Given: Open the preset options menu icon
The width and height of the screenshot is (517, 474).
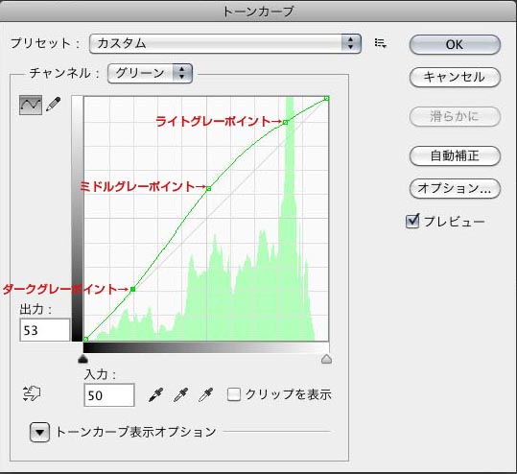Looking at the screenshot, I should [381, 43].
